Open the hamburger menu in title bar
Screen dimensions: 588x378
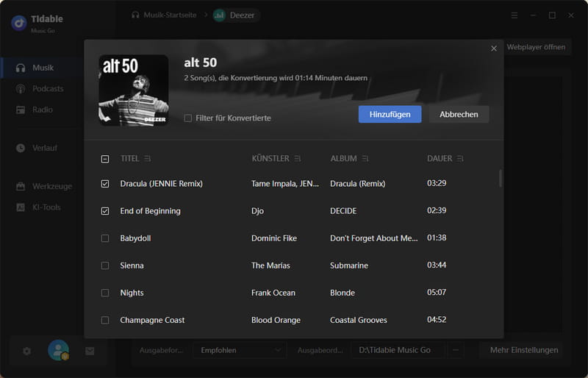coord(514,15)
